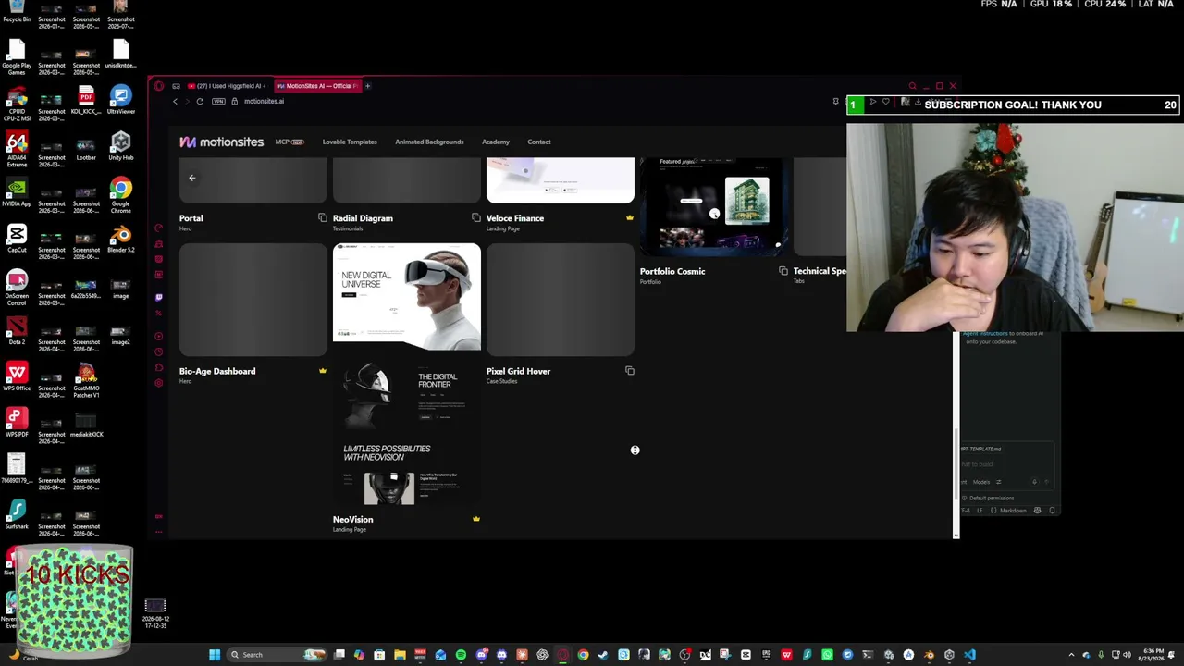Open the Pixel Grid Hover template card
This screenshot has height=666, width=1184.
[561, 300]
